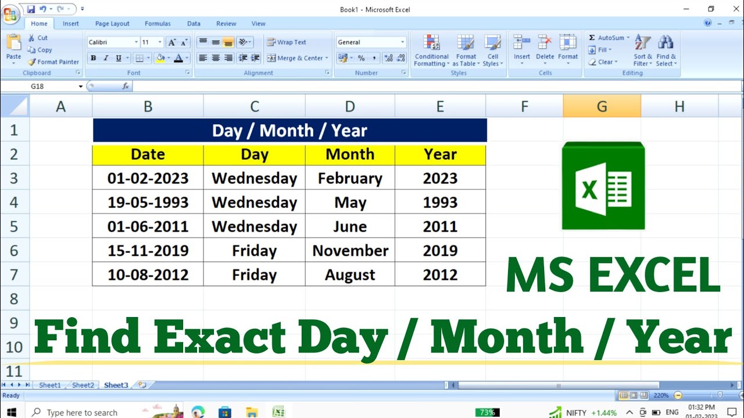Apply percent style to cells
Viewport: 744px width, 418px height.
(361, 58)
